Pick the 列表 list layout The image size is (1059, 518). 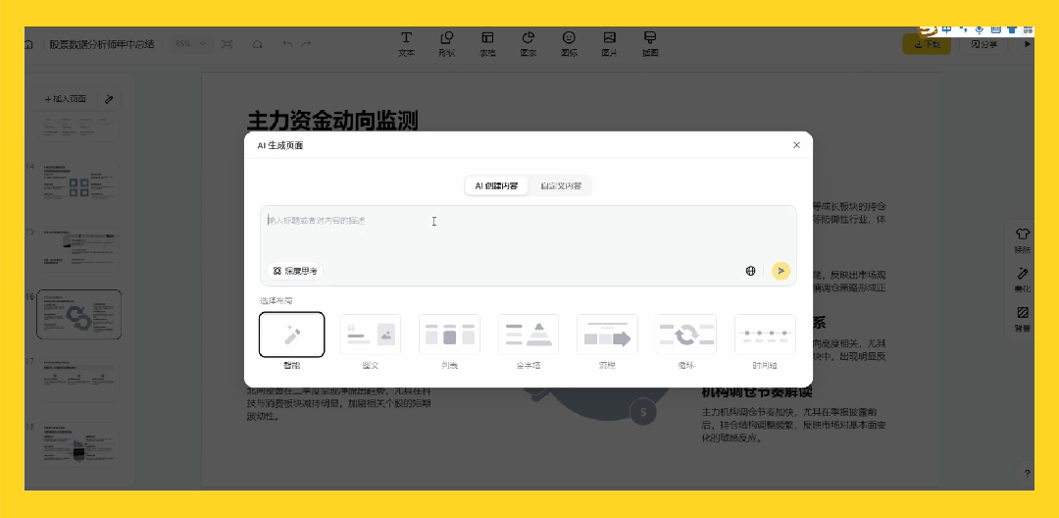(449, 335)
